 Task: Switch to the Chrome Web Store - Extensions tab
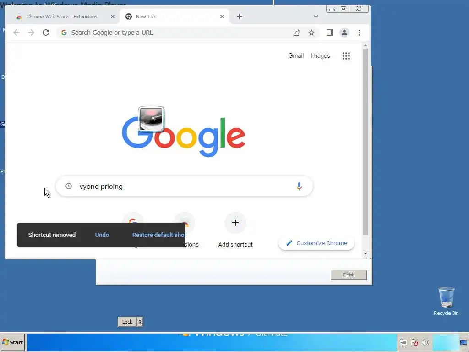(x=62, y=16)
